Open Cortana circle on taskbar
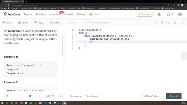This screenshot has height=105, width=187. tap(12, 103)
